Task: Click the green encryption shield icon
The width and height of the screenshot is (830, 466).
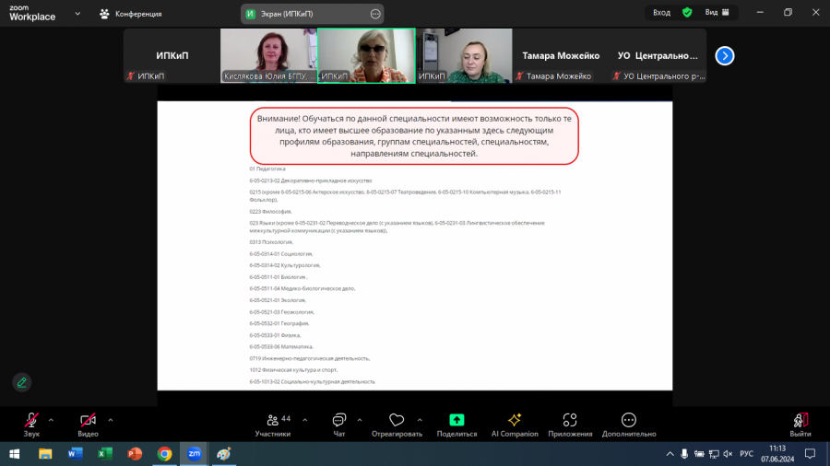Action: coord(687,13)
